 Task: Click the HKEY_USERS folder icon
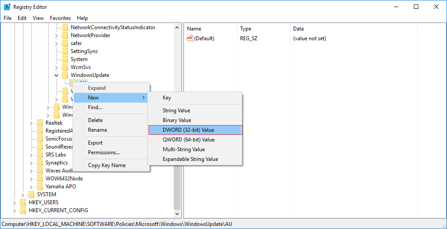tap(23, 202)
